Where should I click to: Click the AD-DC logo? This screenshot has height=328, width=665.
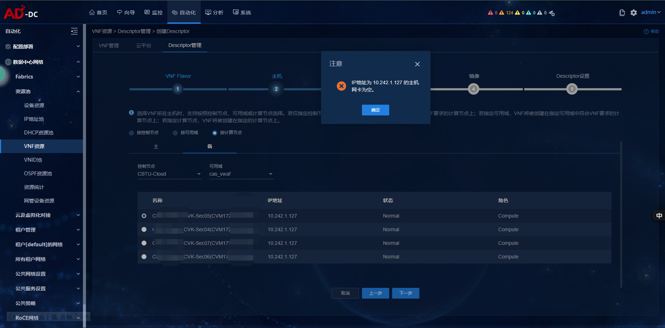(x=21, y=13)
